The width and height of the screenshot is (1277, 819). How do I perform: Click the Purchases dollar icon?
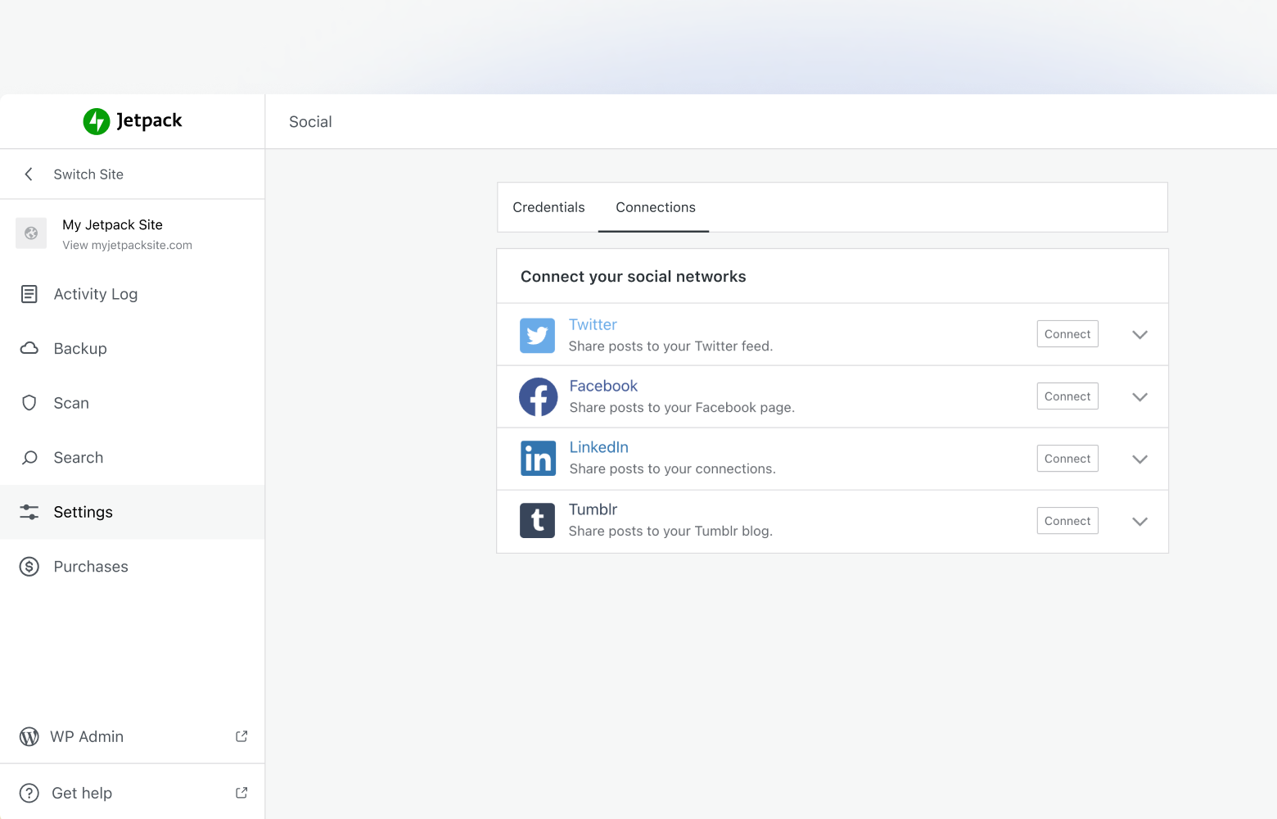tap(29, 566)
